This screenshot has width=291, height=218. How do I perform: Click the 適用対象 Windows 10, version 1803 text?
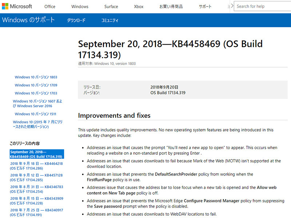(x=107, y=63)
